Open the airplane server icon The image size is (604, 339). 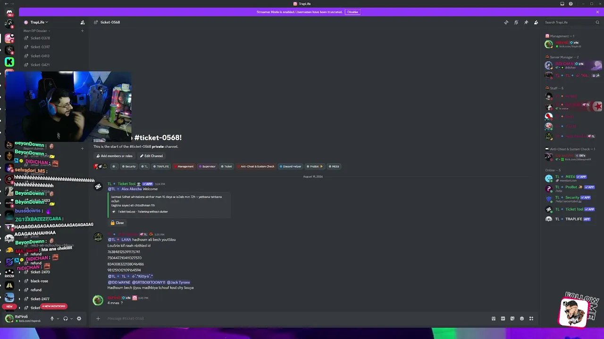(x=9, y=297)
